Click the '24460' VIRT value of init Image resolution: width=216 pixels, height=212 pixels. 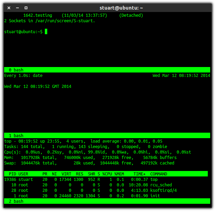click(x=65, y=196)
